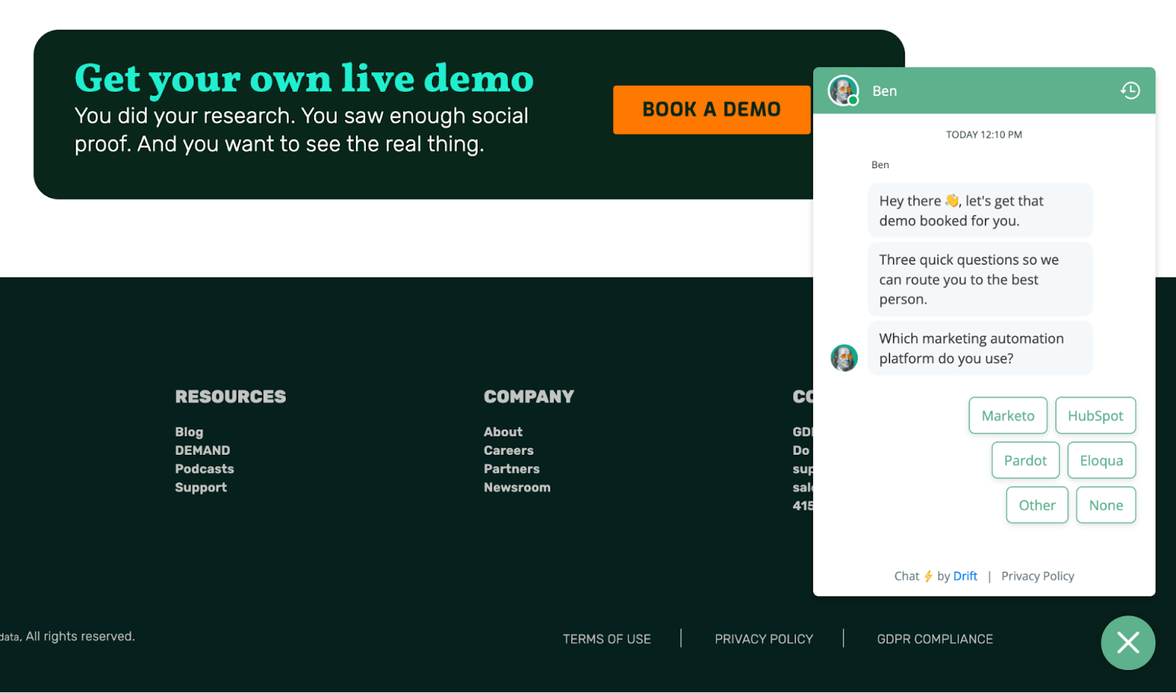Click the TERMS OF USE footer link
1176x693 pixels.
point(606,639)
